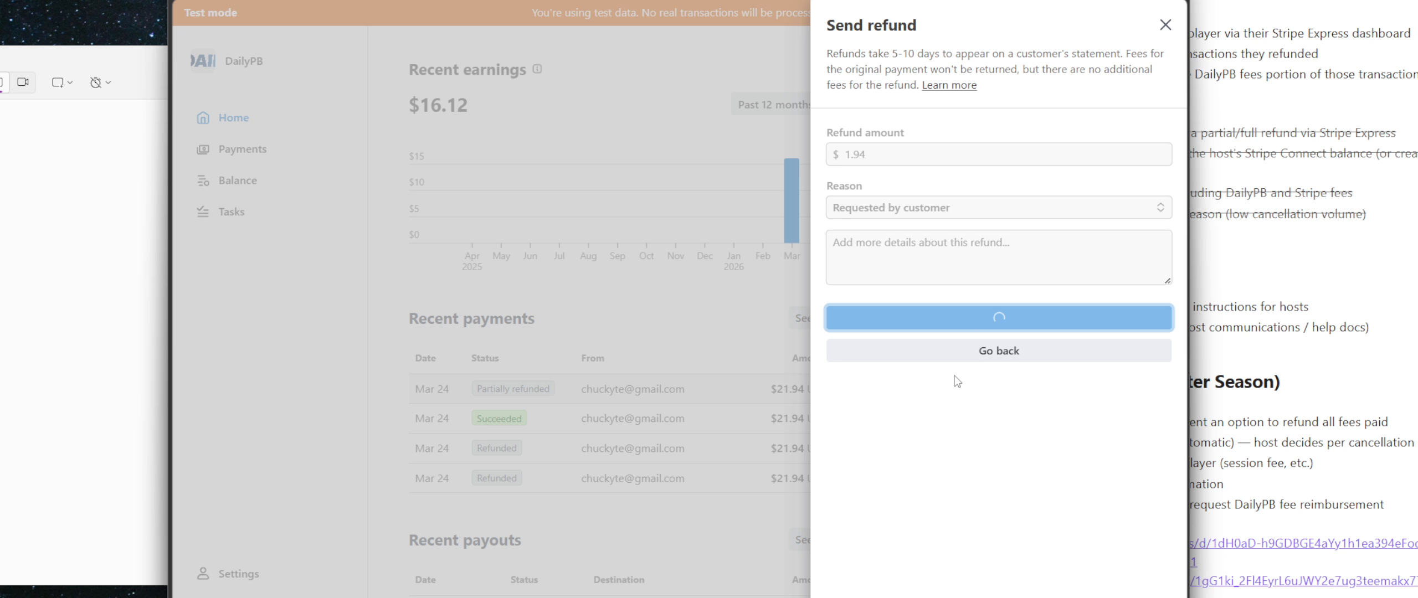The image size is (1418, 598).
Task: Click the Test mode label in the banner
Action: point(210,13)
